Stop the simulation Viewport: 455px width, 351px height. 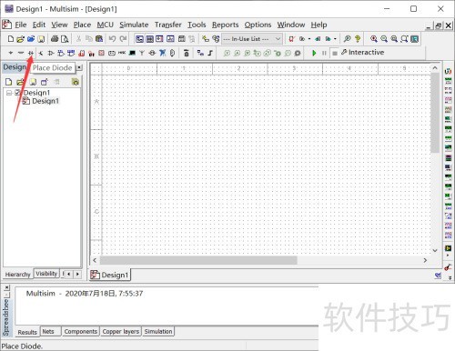click(334, 53)
